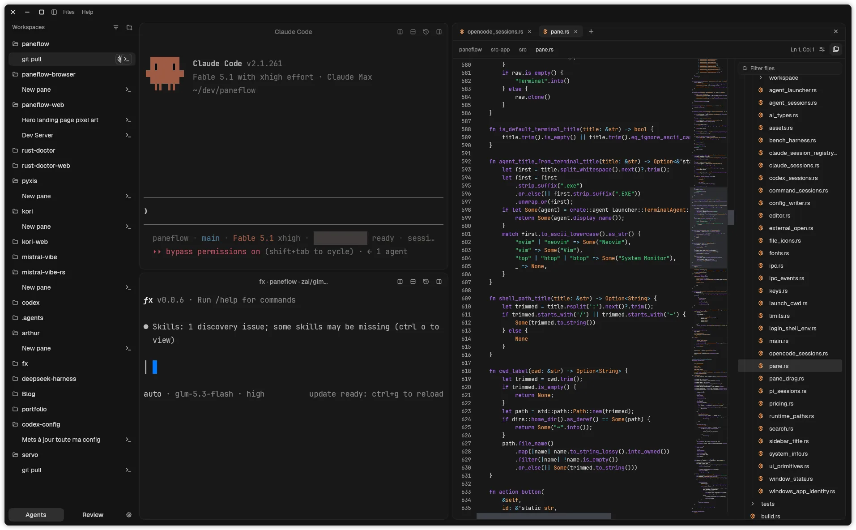Expand the kori-web workspace
Viewport: 856px width, 530px height.
35,242
